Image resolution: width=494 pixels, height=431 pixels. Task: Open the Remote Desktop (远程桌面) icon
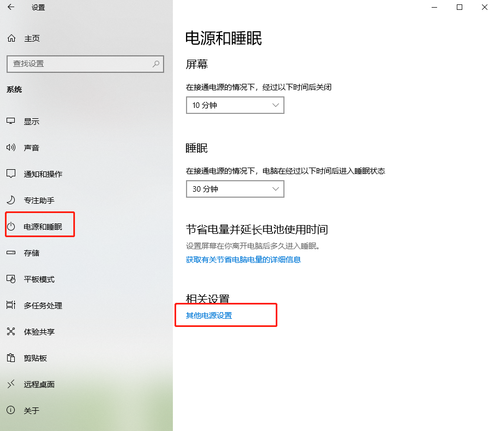click(x=11, y=384)
